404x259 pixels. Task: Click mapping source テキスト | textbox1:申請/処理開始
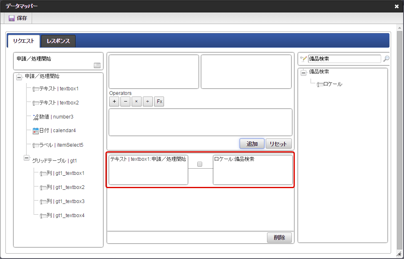coord(148,170)
